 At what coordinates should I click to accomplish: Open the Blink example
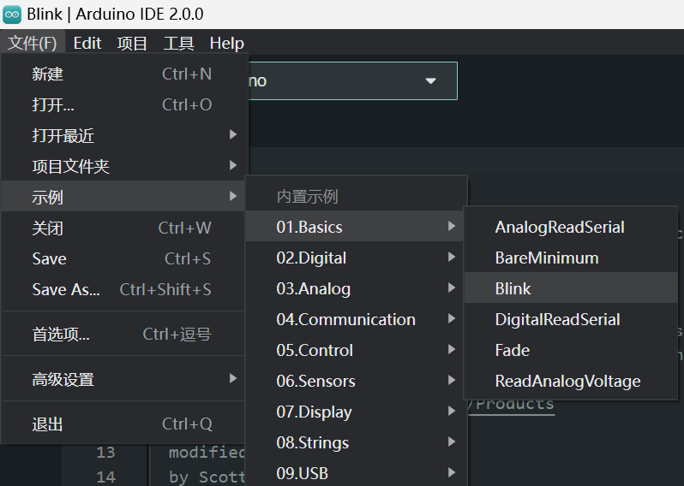571,288
